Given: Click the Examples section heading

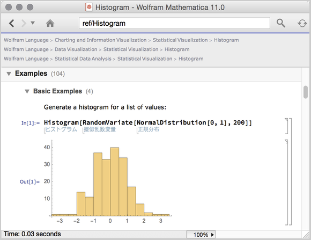Looking at the screenshot, I should [31, 74].
